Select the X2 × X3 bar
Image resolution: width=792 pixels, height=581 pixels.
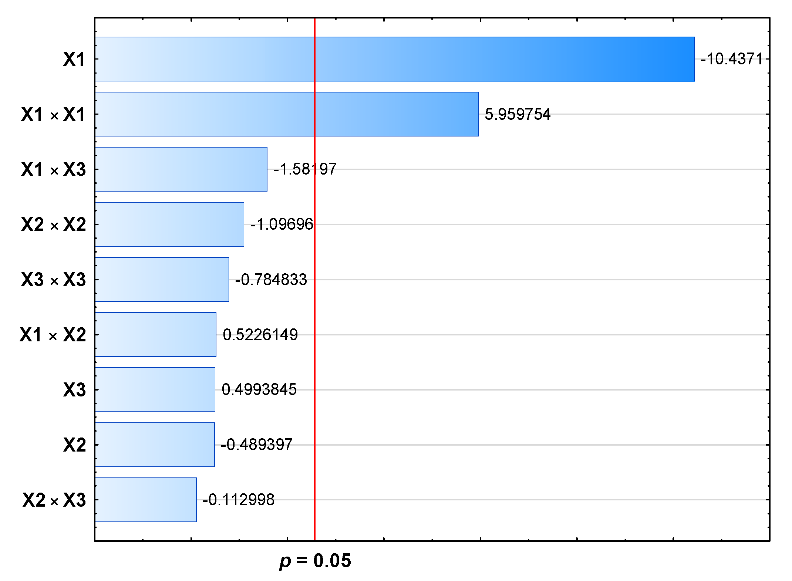pos(145,500)
